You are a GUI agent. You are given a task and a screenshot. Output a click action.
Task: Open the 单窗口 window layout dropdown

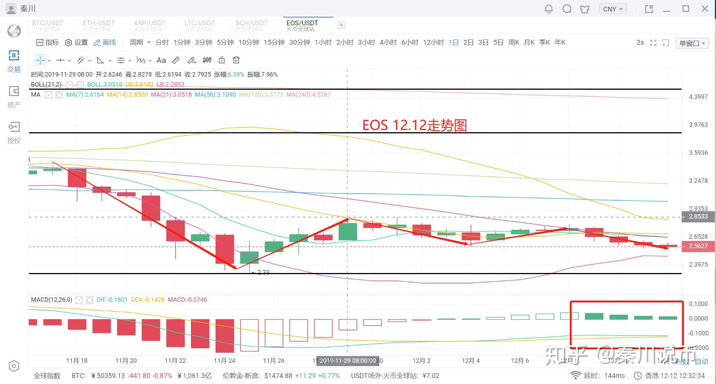(692, 43)
